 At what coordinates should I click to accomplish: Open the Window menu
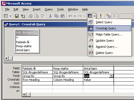click(x=73, y=9)
